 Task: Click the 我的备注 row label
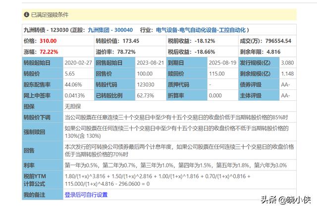point(43,195)
